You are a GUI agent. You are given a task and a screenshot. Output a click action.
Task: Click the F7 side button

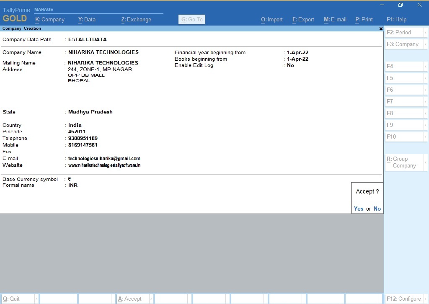(x=404, y=102)
